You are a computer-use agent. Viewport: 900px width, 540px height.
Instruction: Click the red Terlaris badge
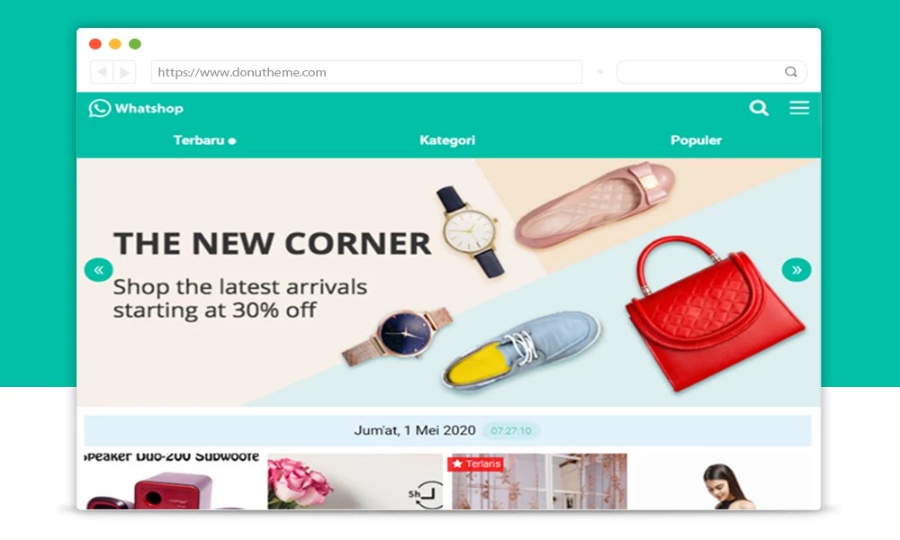[x=476, y=463]
